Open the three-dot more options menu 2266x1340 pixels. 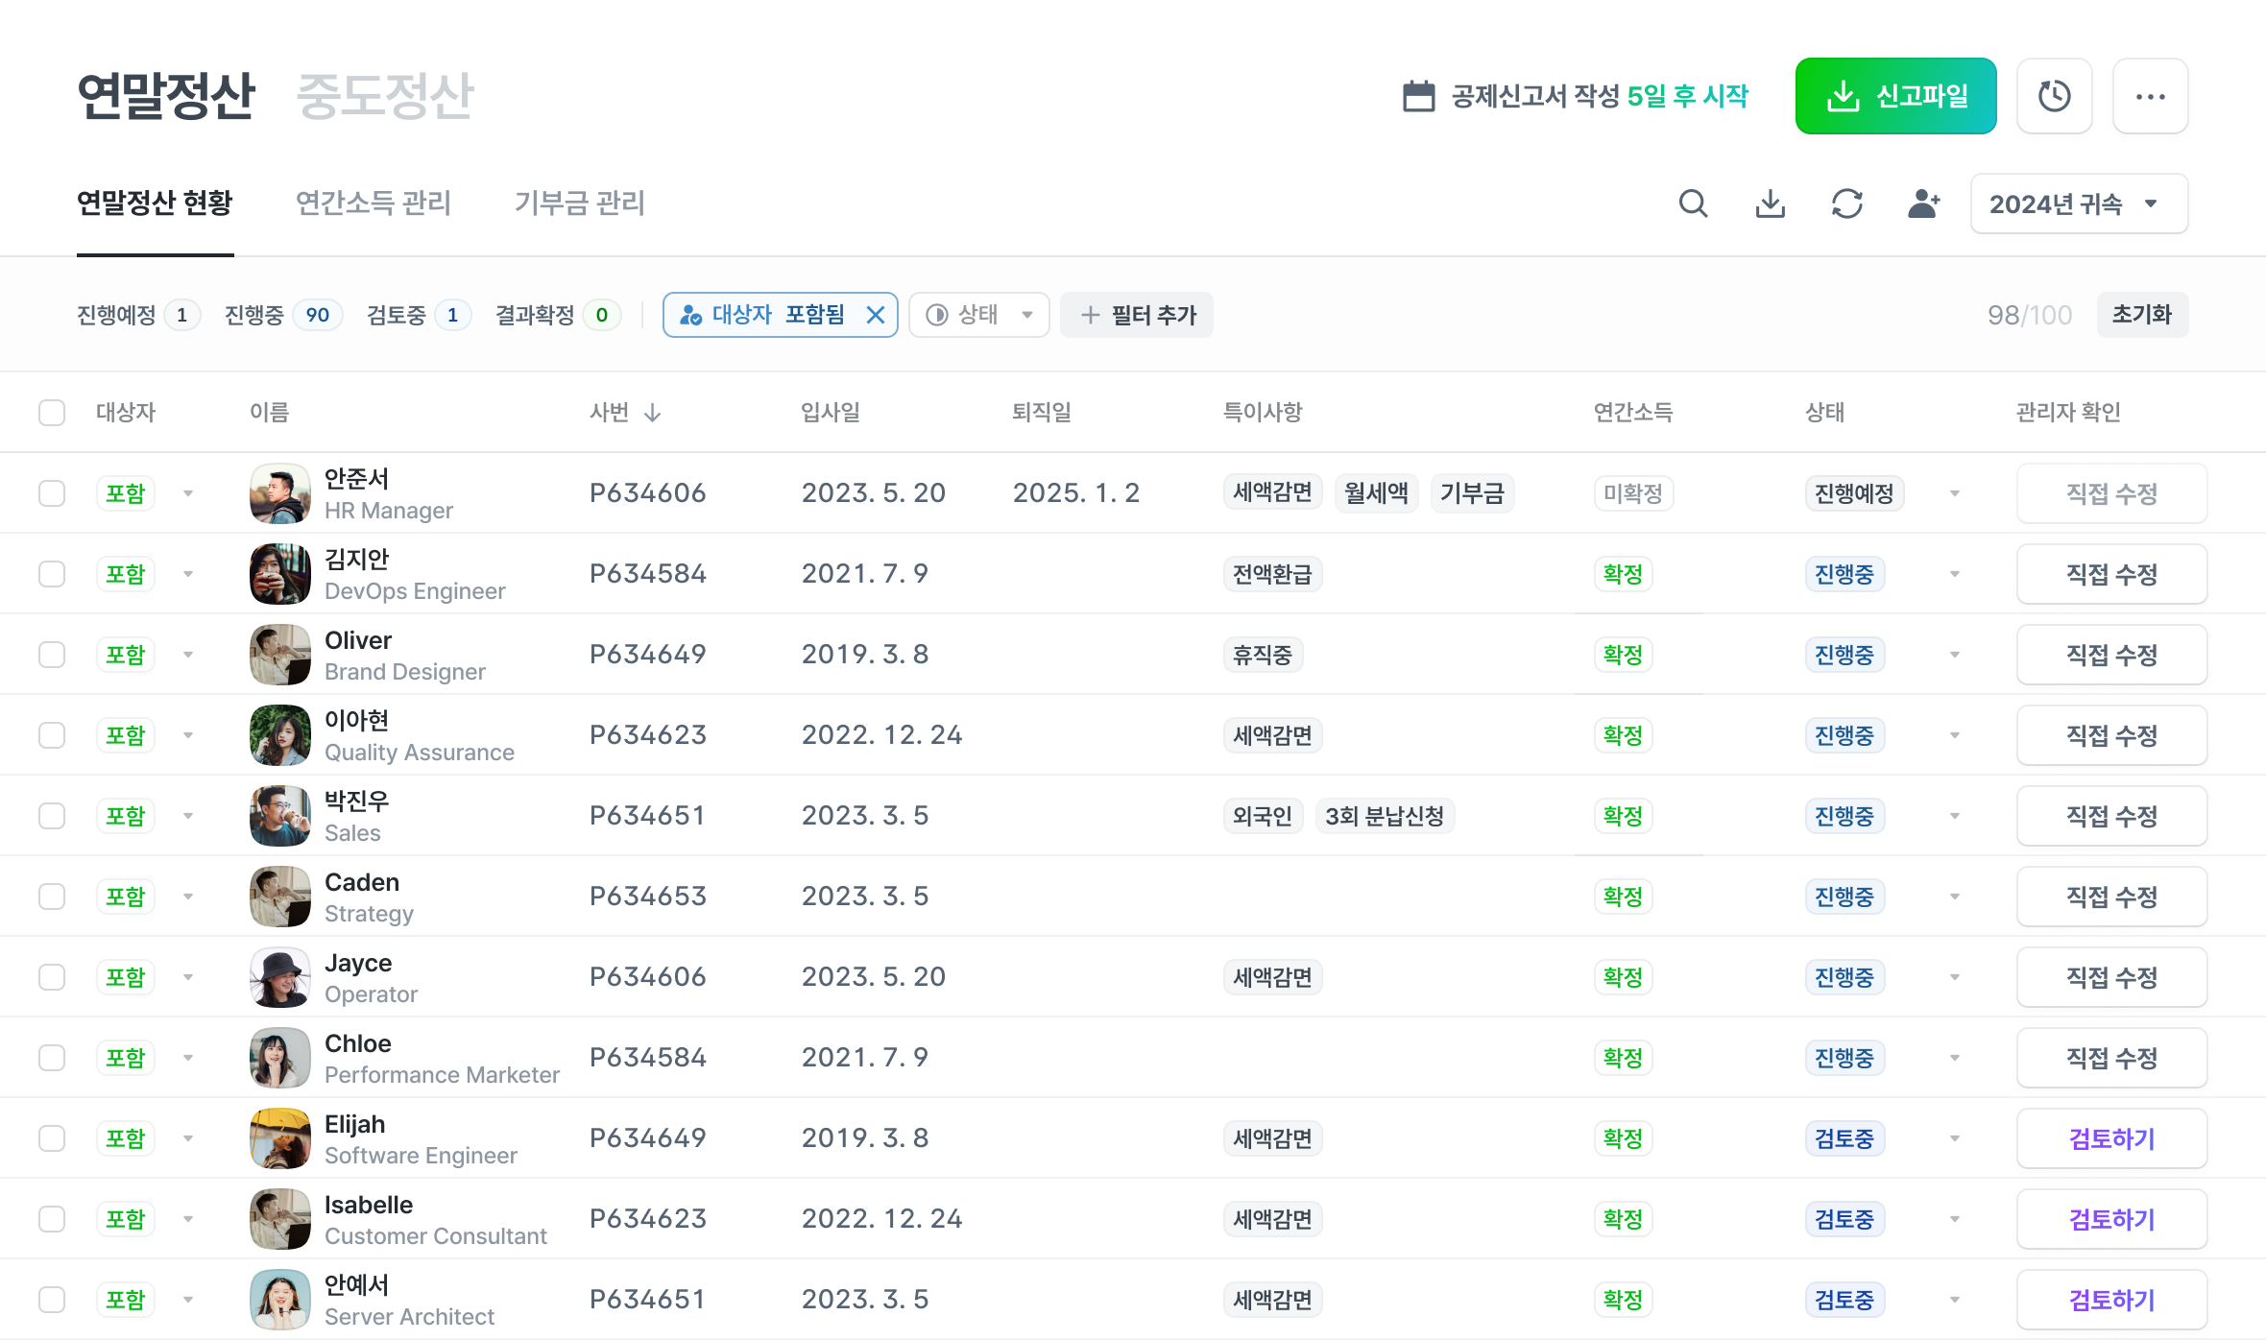(x=2150, y=96)
